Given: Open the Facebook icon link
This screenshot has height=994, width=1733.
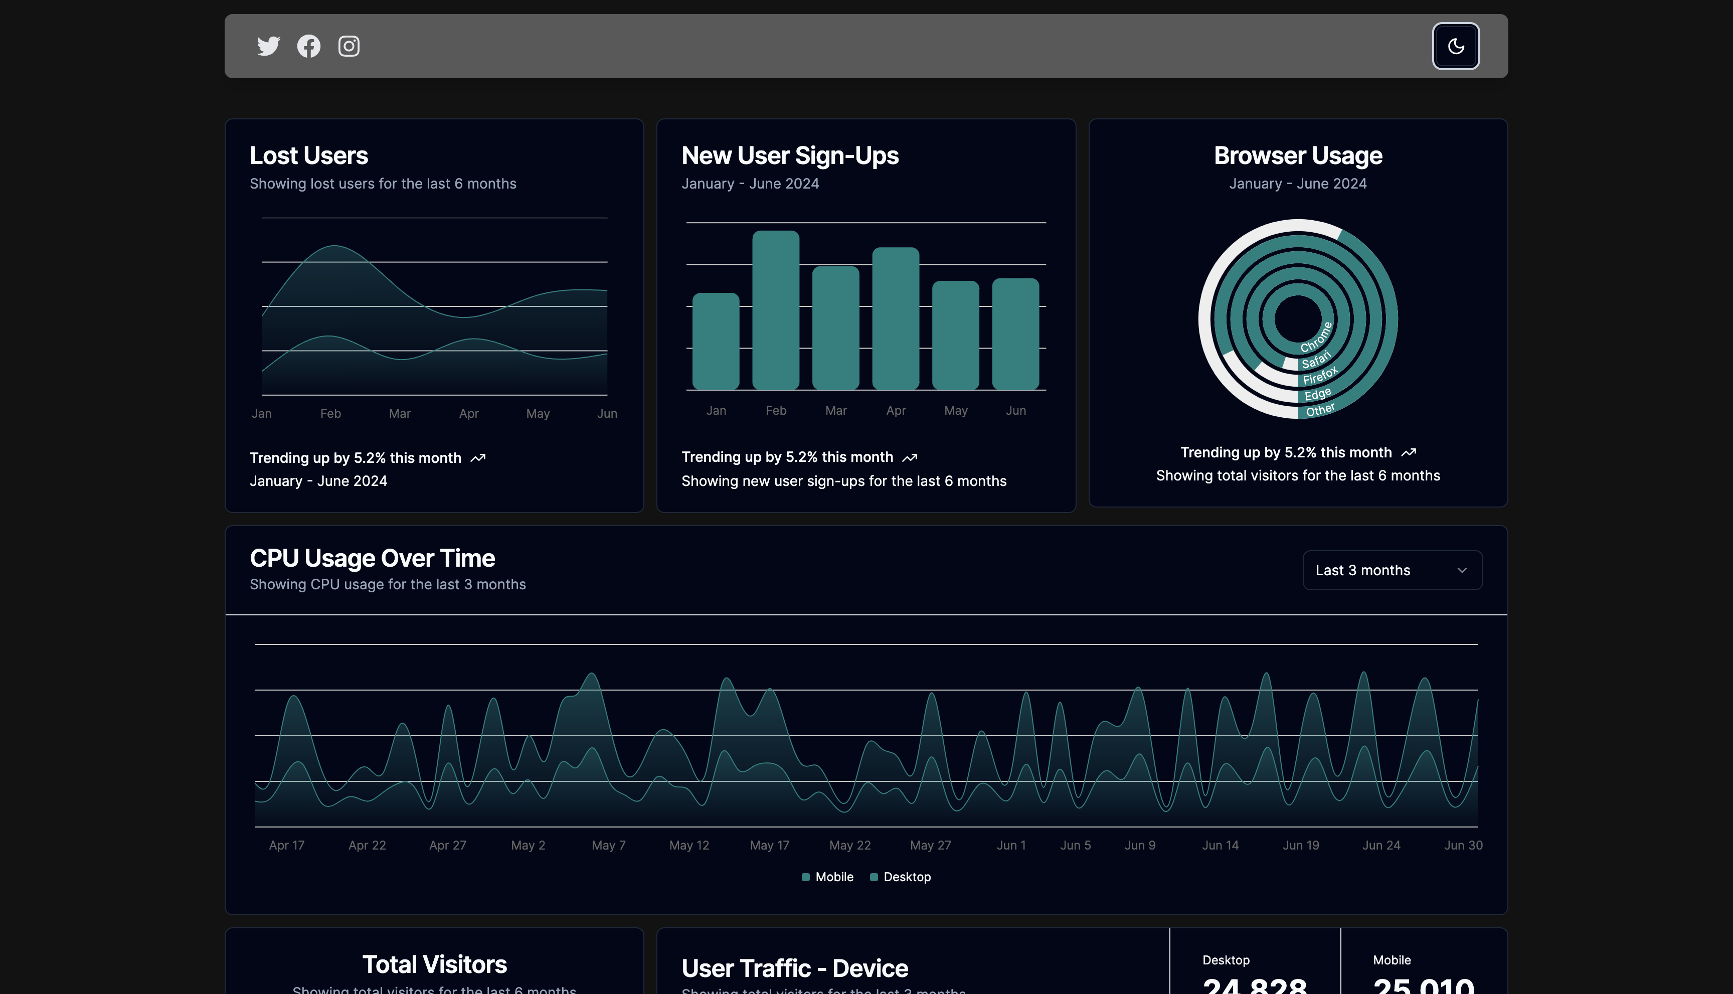Looking at the screenshot, I should tap(308, 46).
